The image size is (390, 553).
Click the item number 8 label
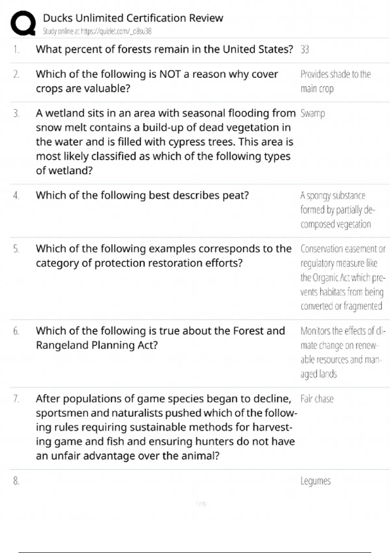pos(16,481)
